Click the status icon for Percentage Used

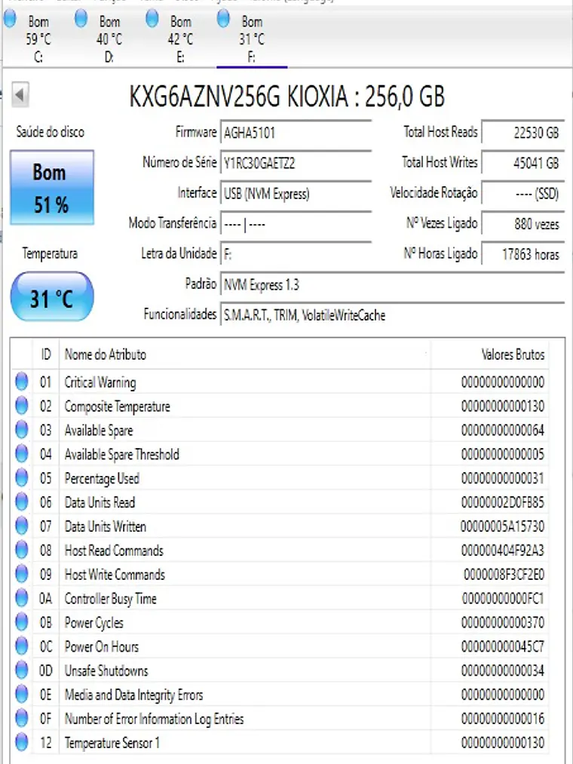21,477
